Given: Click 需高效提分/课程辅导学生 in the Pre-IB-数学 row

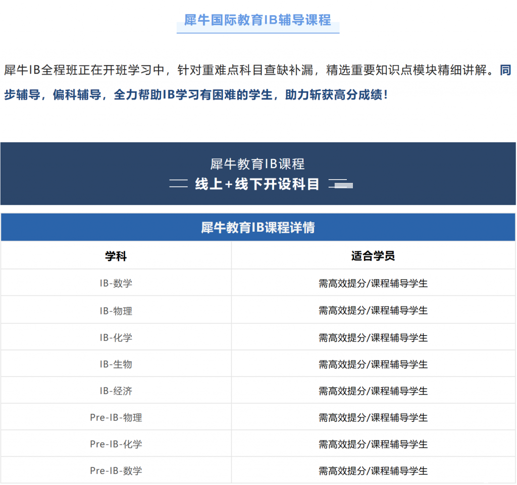Looking at the screenshot, I should pos(373,470).
